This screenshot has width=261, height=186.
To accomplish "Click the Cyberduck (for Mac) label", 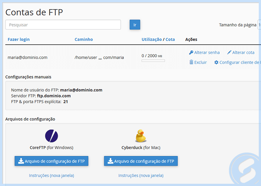I will (141, 148).
